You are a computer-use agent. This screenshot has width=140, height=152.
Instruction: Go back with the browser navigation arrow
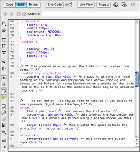tap(5, 14)
